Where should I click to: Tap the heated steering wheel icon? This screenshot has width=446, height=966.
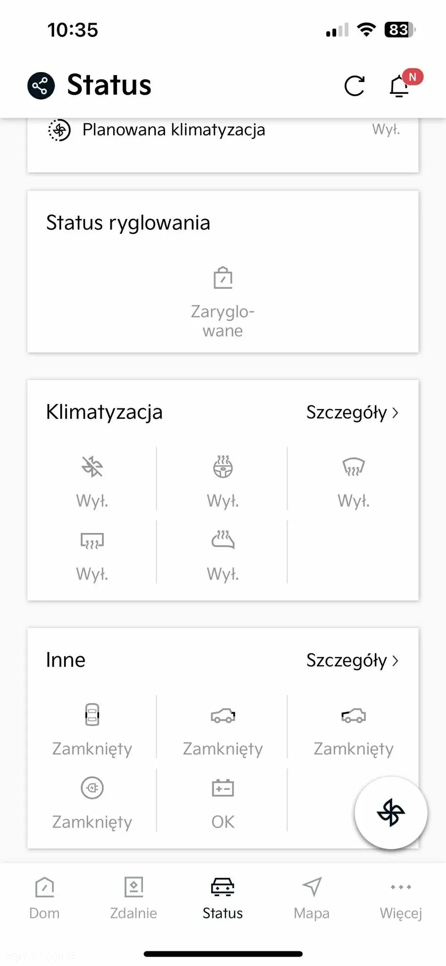click(223, 466)
